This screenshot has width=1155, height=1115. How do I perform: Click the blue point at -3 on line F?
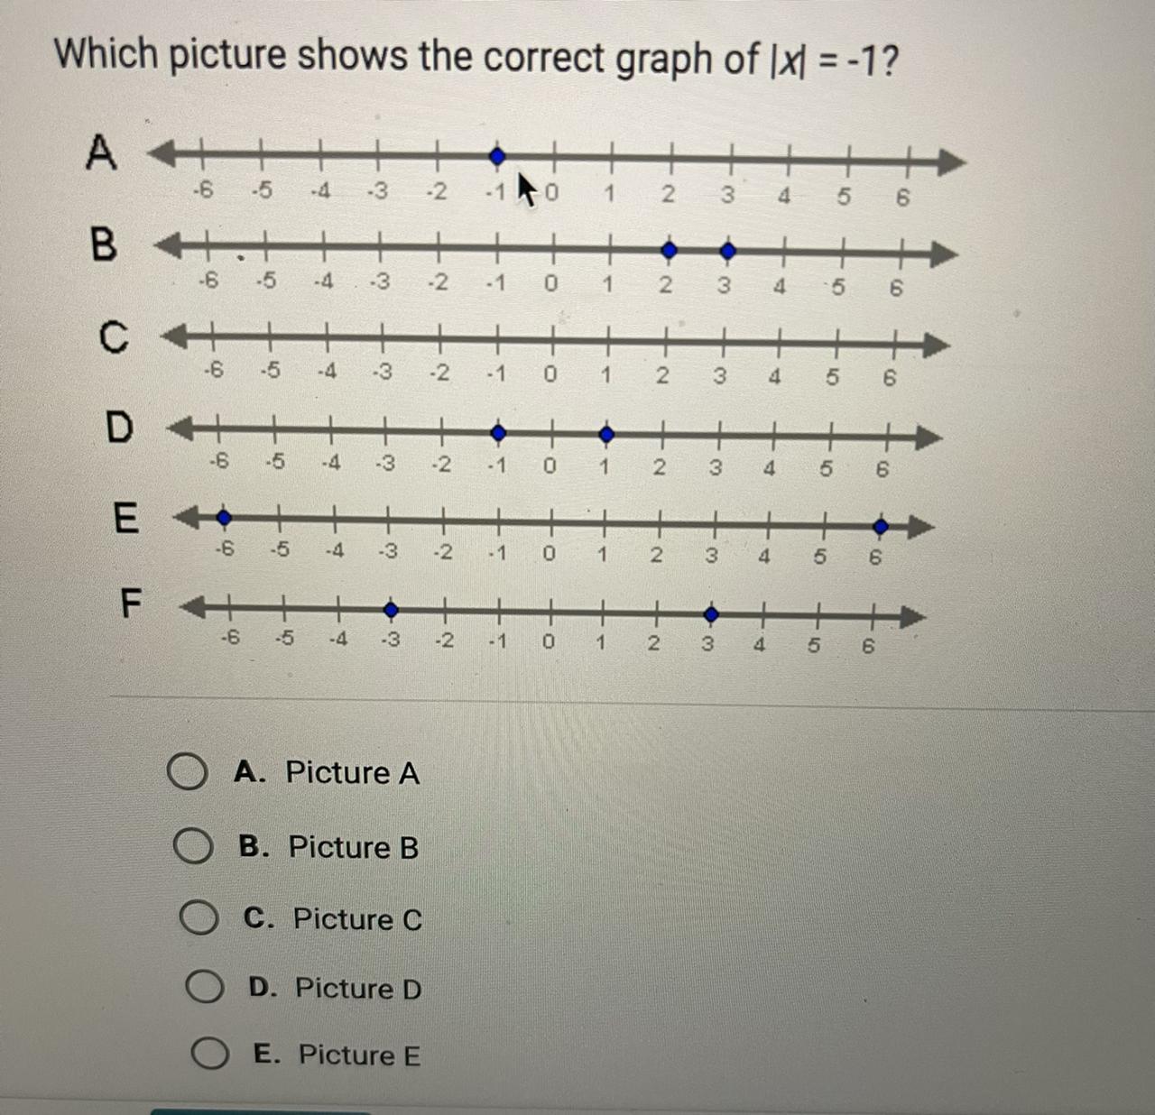point(390,611)
